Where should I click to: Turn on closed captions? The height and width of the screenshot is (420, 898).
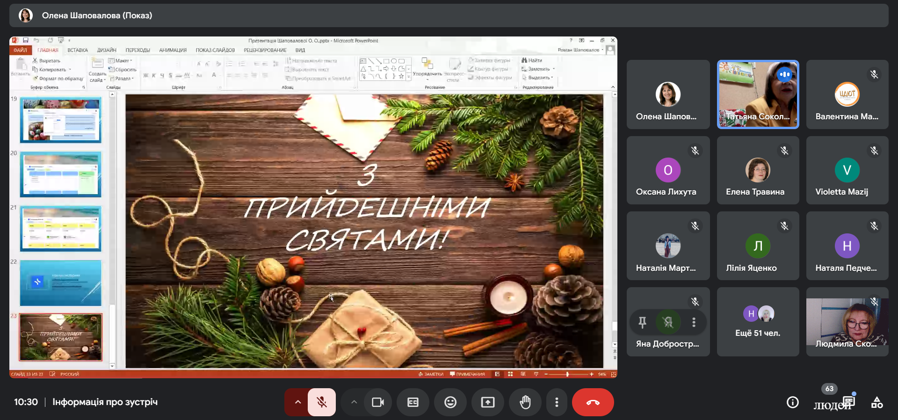tap(413, 402)
